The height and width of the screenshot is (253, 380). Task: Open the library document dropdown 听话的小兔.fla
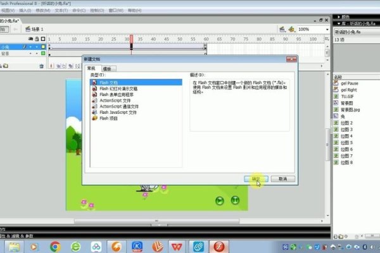[x=357, y=32]
